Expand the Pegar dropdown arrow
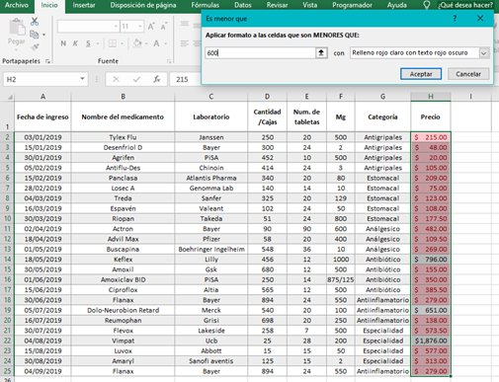Viewport: 499px width, 382px height. pyautogui.click(x=16, y=50)
